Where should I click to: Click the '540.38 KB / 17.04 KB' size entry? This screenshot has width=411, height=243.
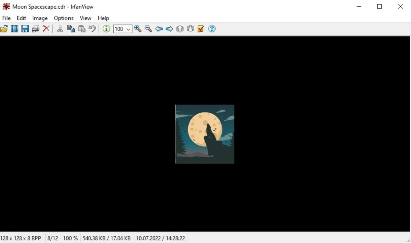106,238
